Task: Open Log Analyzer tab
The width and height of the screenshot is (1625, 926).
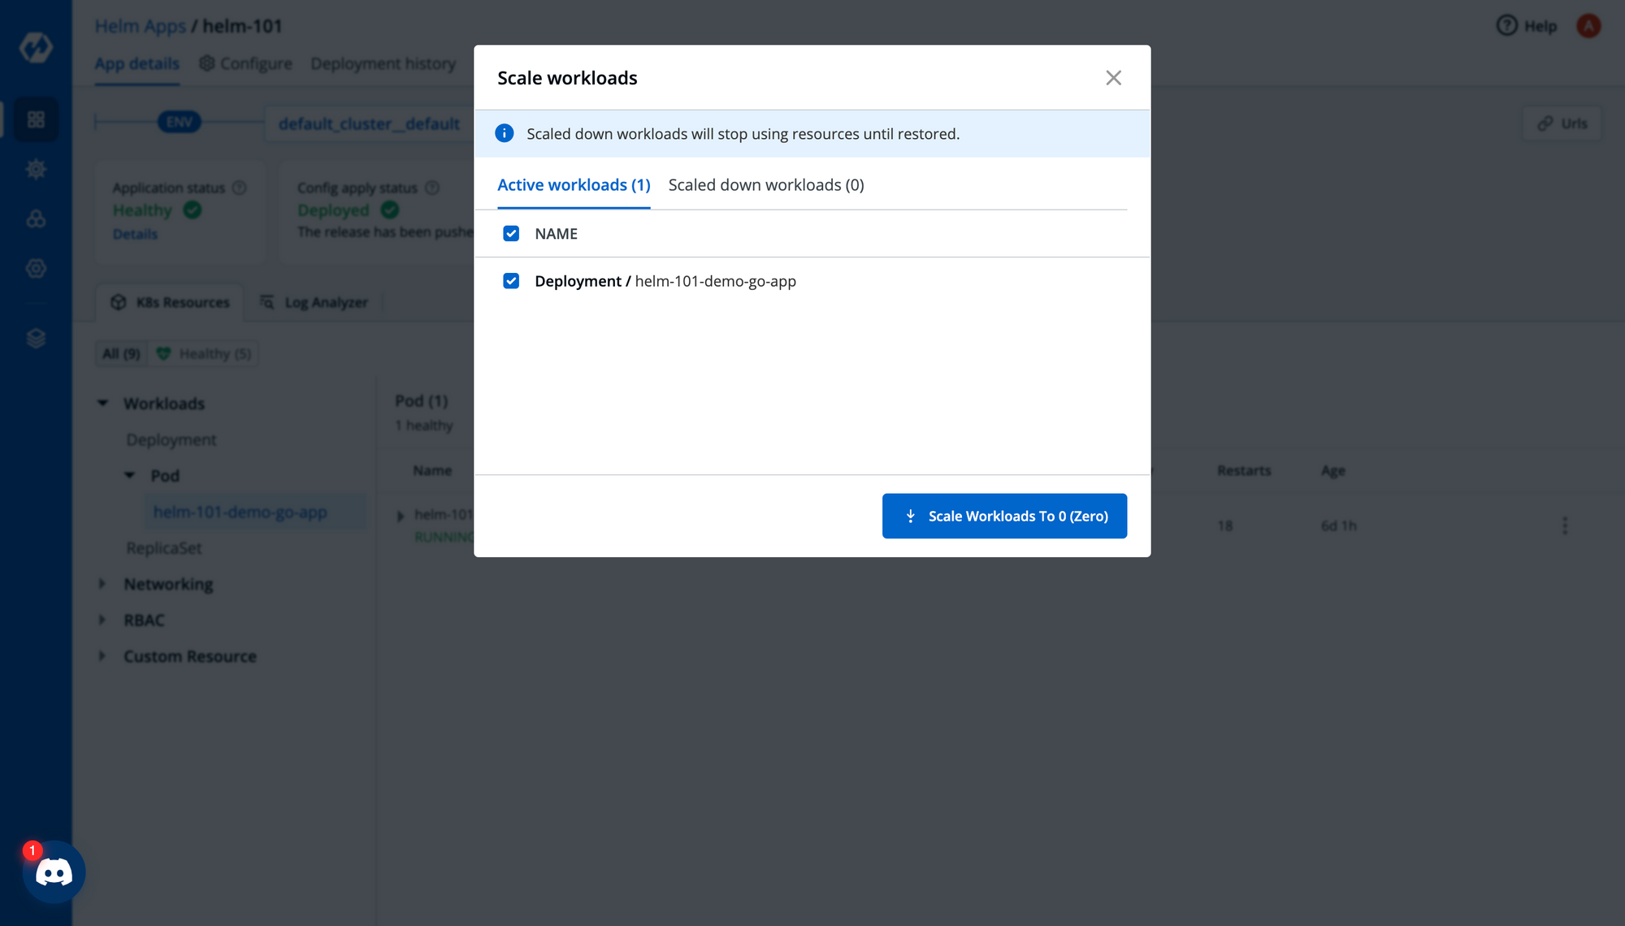Action: (314, 302)
